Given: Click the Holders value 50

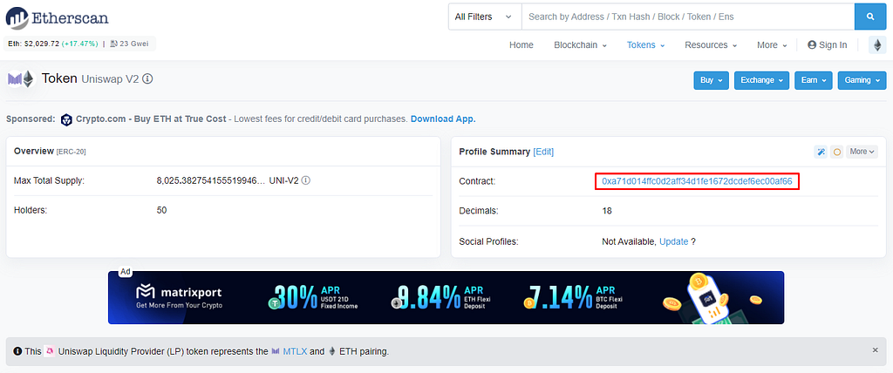Looking at the screenshot, I should point(161,210).
